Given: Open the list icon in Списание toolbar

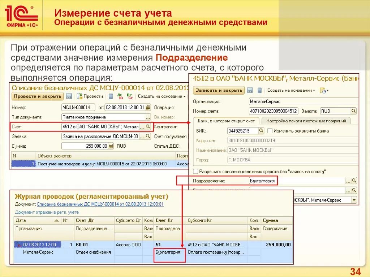Looking at the screenshot, I should click(x=111, y=96).
